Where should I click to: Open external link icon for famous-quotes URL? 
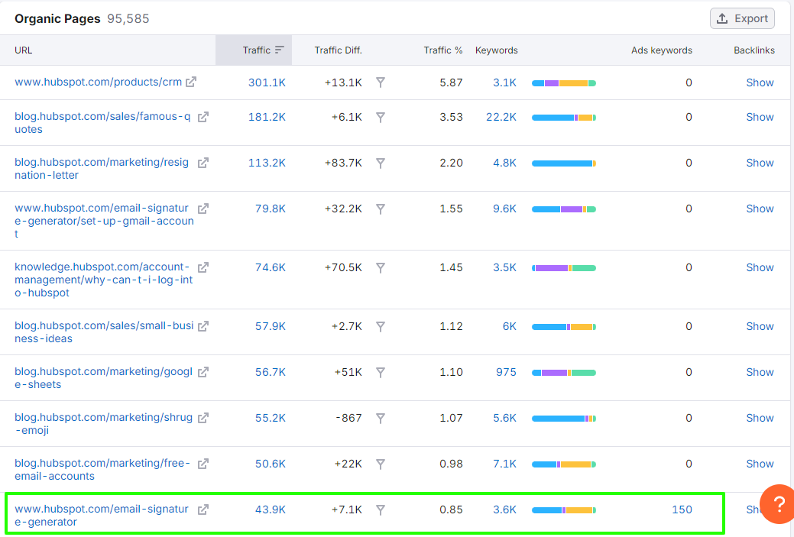click(203, 117)
